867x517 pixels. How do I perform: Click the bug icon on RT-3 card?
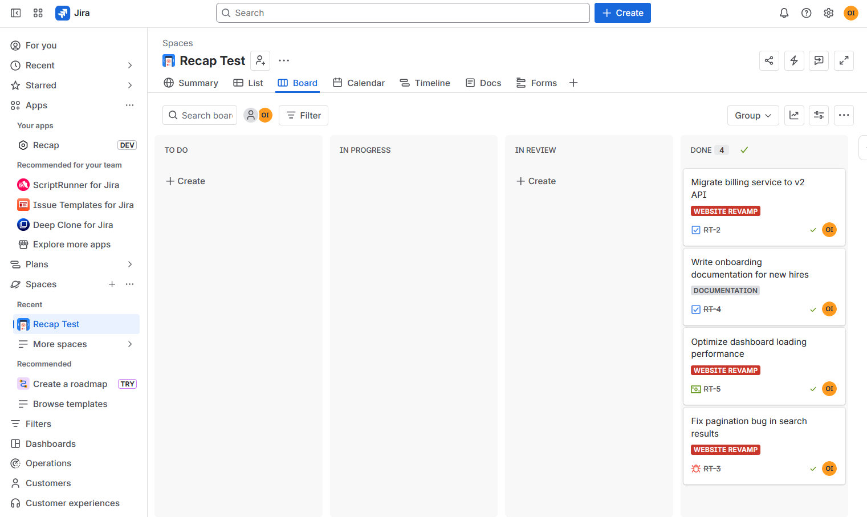696,469
